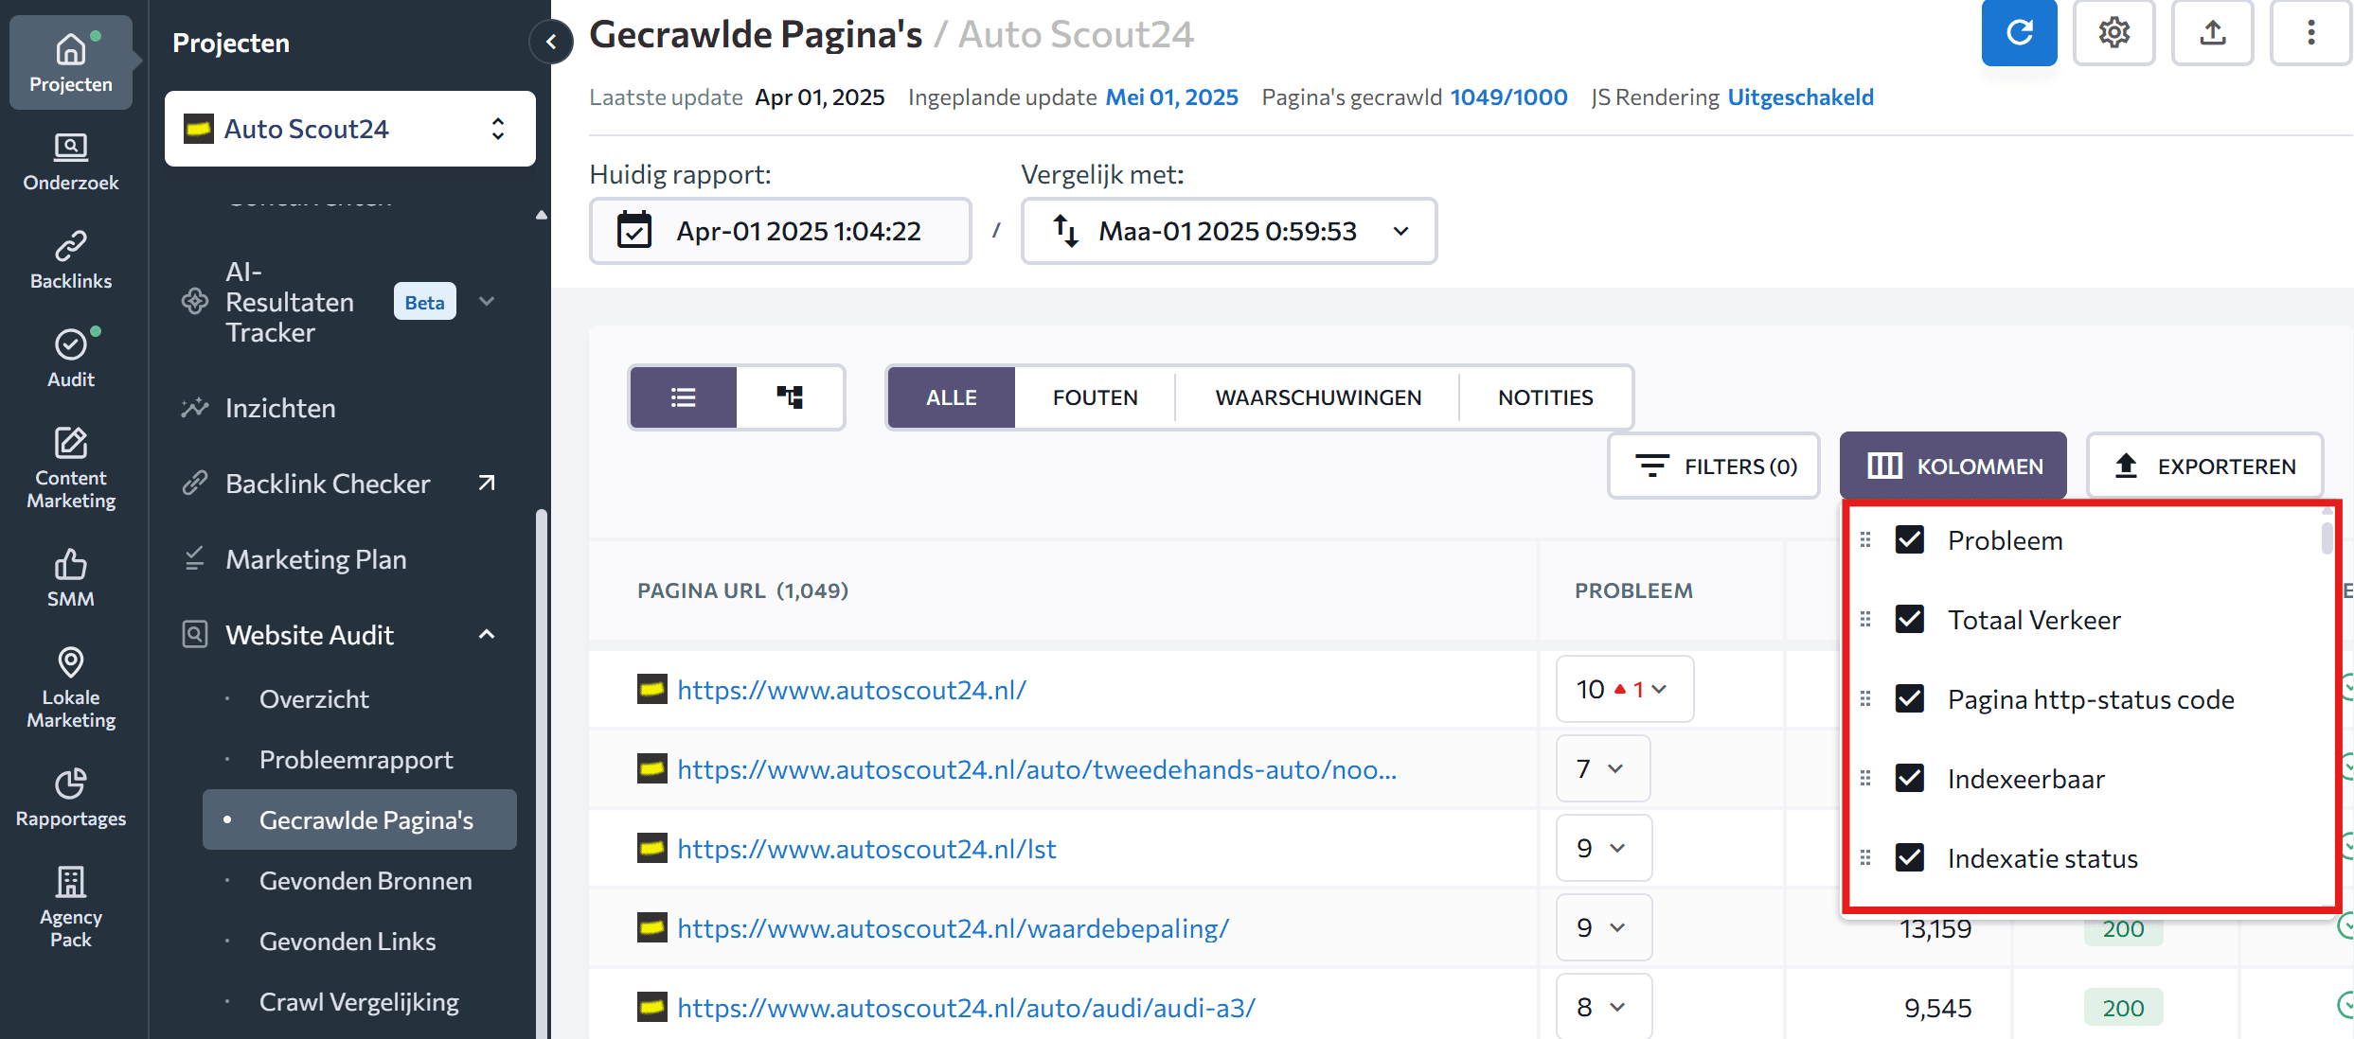Screen dimensions: 2354x1039
Task: Click the calendar icon in current report
Action: tap(633, 231)
